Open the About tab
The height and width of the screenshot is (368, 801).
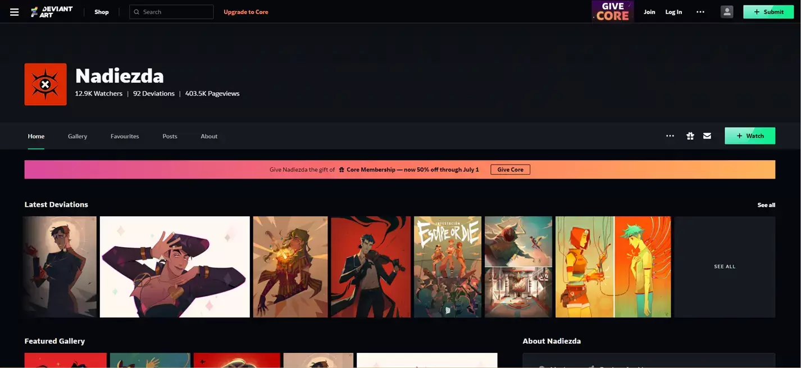click(x=209, y=136)
